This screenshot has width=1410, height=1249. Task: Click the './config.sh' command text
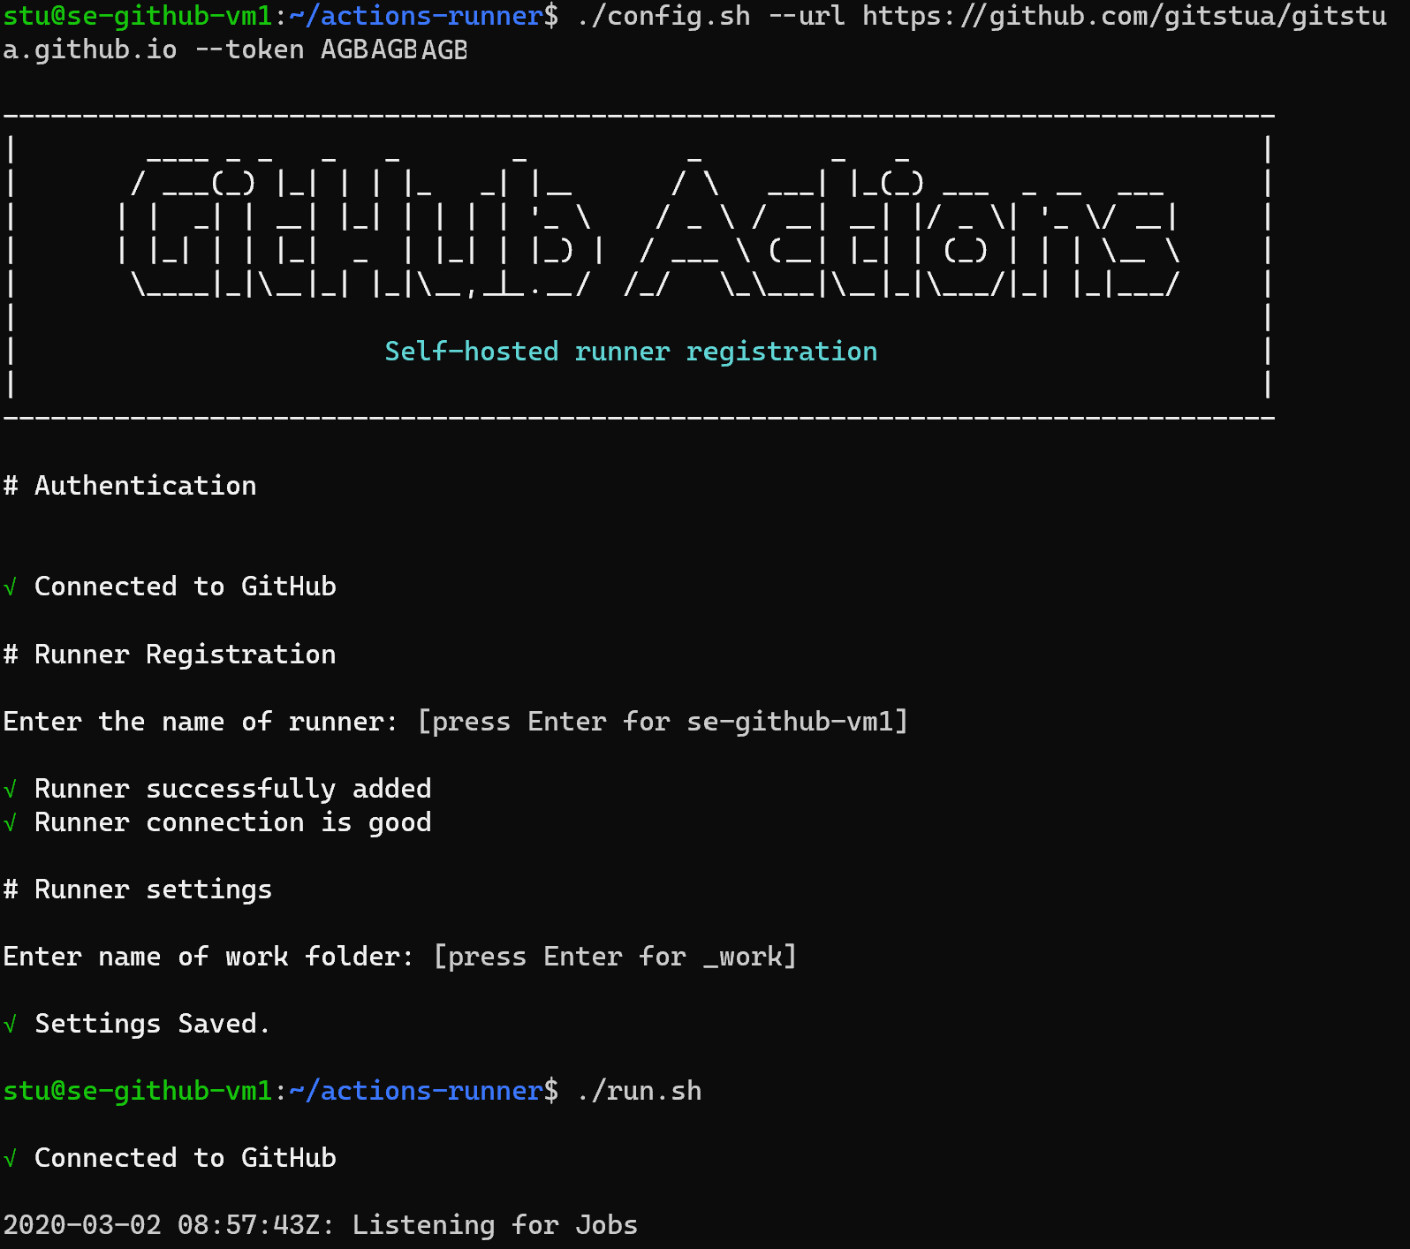click(663, 16)
